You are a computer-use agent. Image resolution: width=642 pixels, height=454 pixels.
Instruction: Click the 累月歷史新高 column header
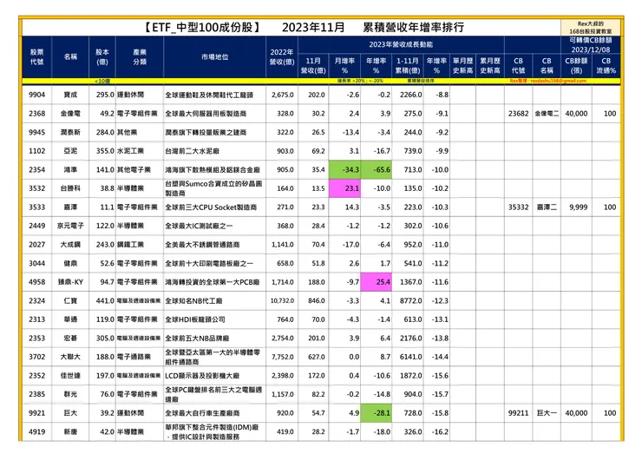click(x=489, y=66)
